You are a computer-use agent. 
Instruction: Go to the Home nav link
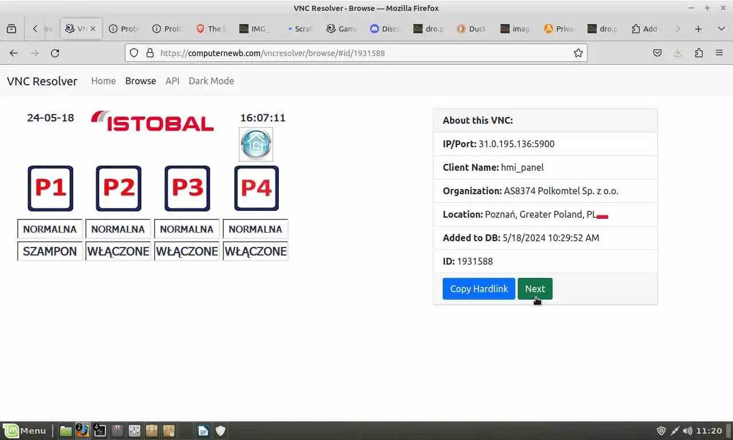click(x=104, y=81)
